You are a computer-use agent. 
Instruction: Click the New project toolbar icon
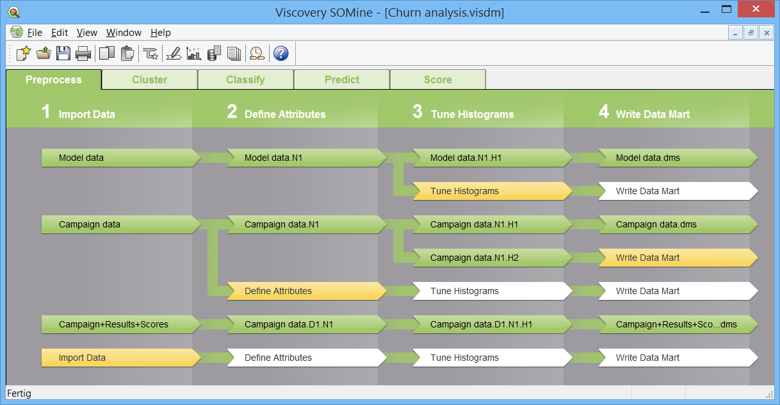click(x=24, y=54)
